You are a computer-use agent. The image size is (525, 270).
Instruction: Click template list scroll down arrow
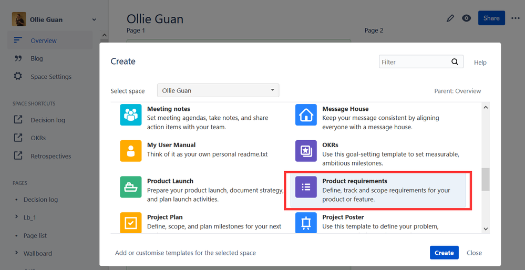tap(486, 229)
